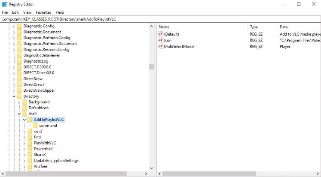Image resolution: width=321 pixels, height=177 pixels.
Task: Open the Favorites menu
Action: pos(43,12)
